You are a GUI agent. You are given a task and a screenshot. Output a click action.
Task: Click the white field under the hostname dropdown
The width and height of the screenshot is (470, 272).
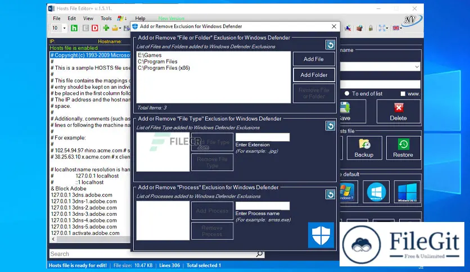tap(380, 84)
